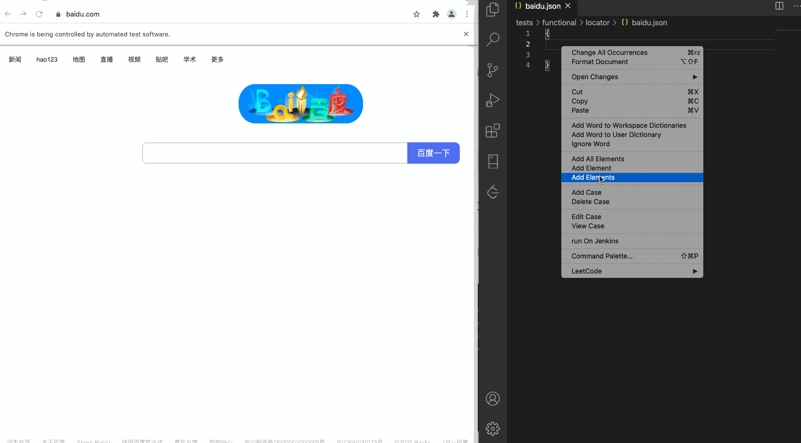
Task: Choose Delete Case in context menu
Action: click(x=632, y=202)
